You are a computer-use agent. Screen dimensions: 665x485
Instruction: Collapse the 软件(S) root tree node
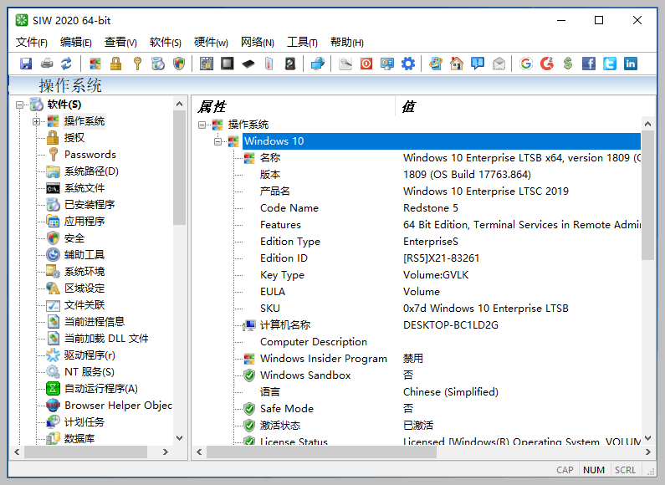(x=19, y=105)
